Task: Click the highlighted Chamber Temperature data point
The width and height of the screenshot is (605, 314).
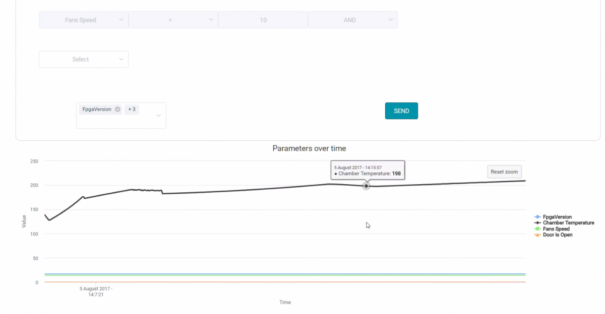Action: tap(367, 186)
